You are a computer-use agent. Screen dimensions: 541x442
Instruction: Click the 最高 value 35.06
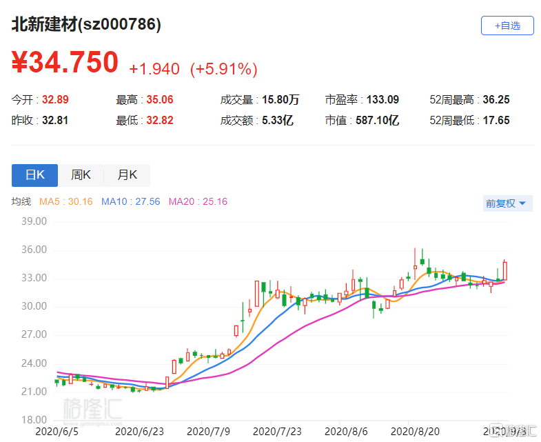coord(160,100)
